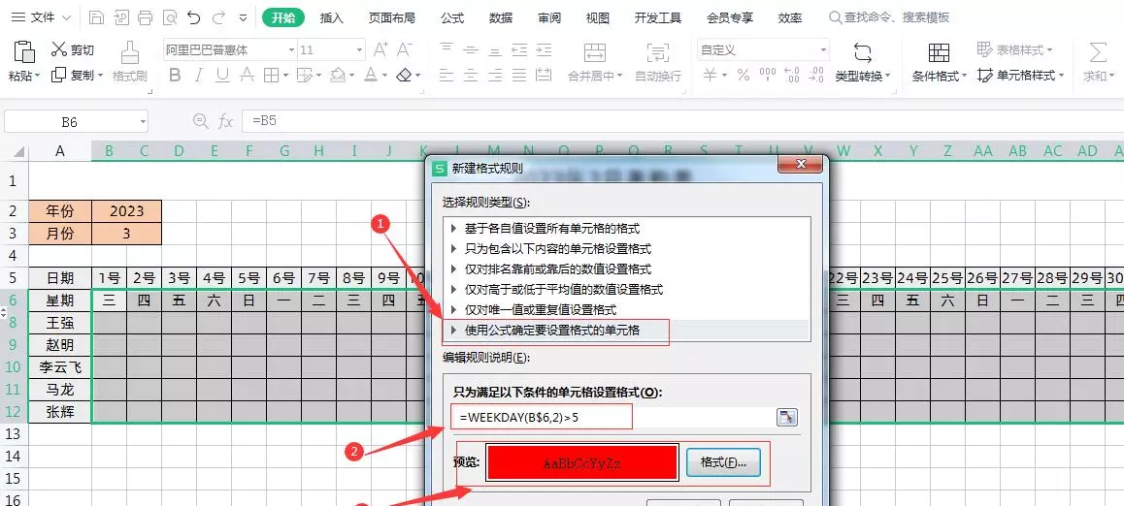Apply strikethrough to text
Screen dimensions: 1124x506
(247, 76)
